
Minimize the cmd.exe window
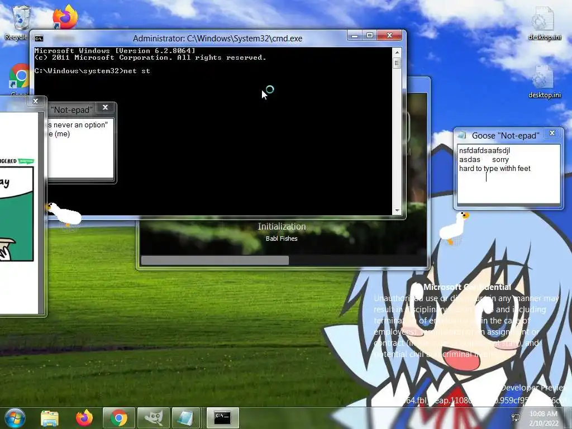point(354,35)
